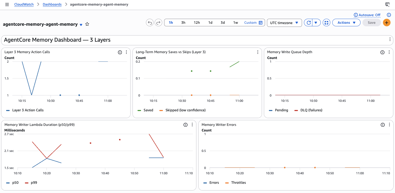Show info for Memory Writer Errors
Image resolution: width=395 pixels, height=193 pixels.
click(x=383, y=125)
